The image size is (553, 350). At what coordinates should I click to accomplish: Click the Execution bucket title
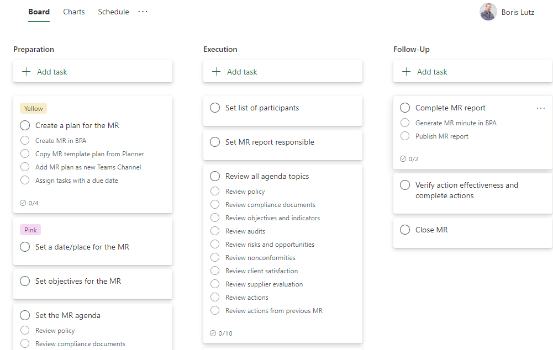tap(220, 49)
